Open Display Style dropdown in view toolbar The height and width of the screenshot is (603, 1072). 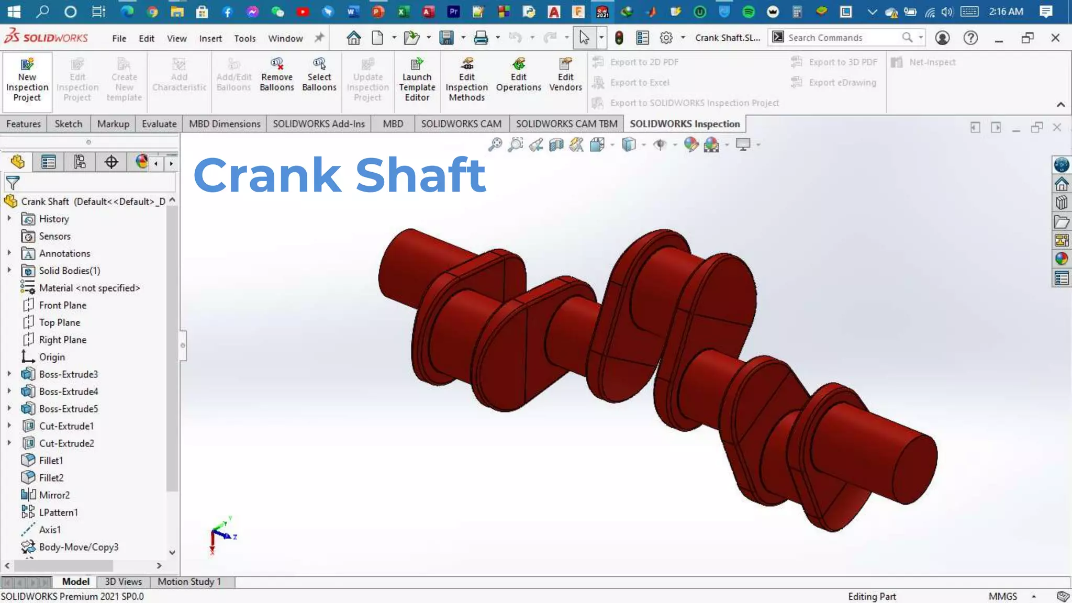pyautogui.click(x=644, y=145)
